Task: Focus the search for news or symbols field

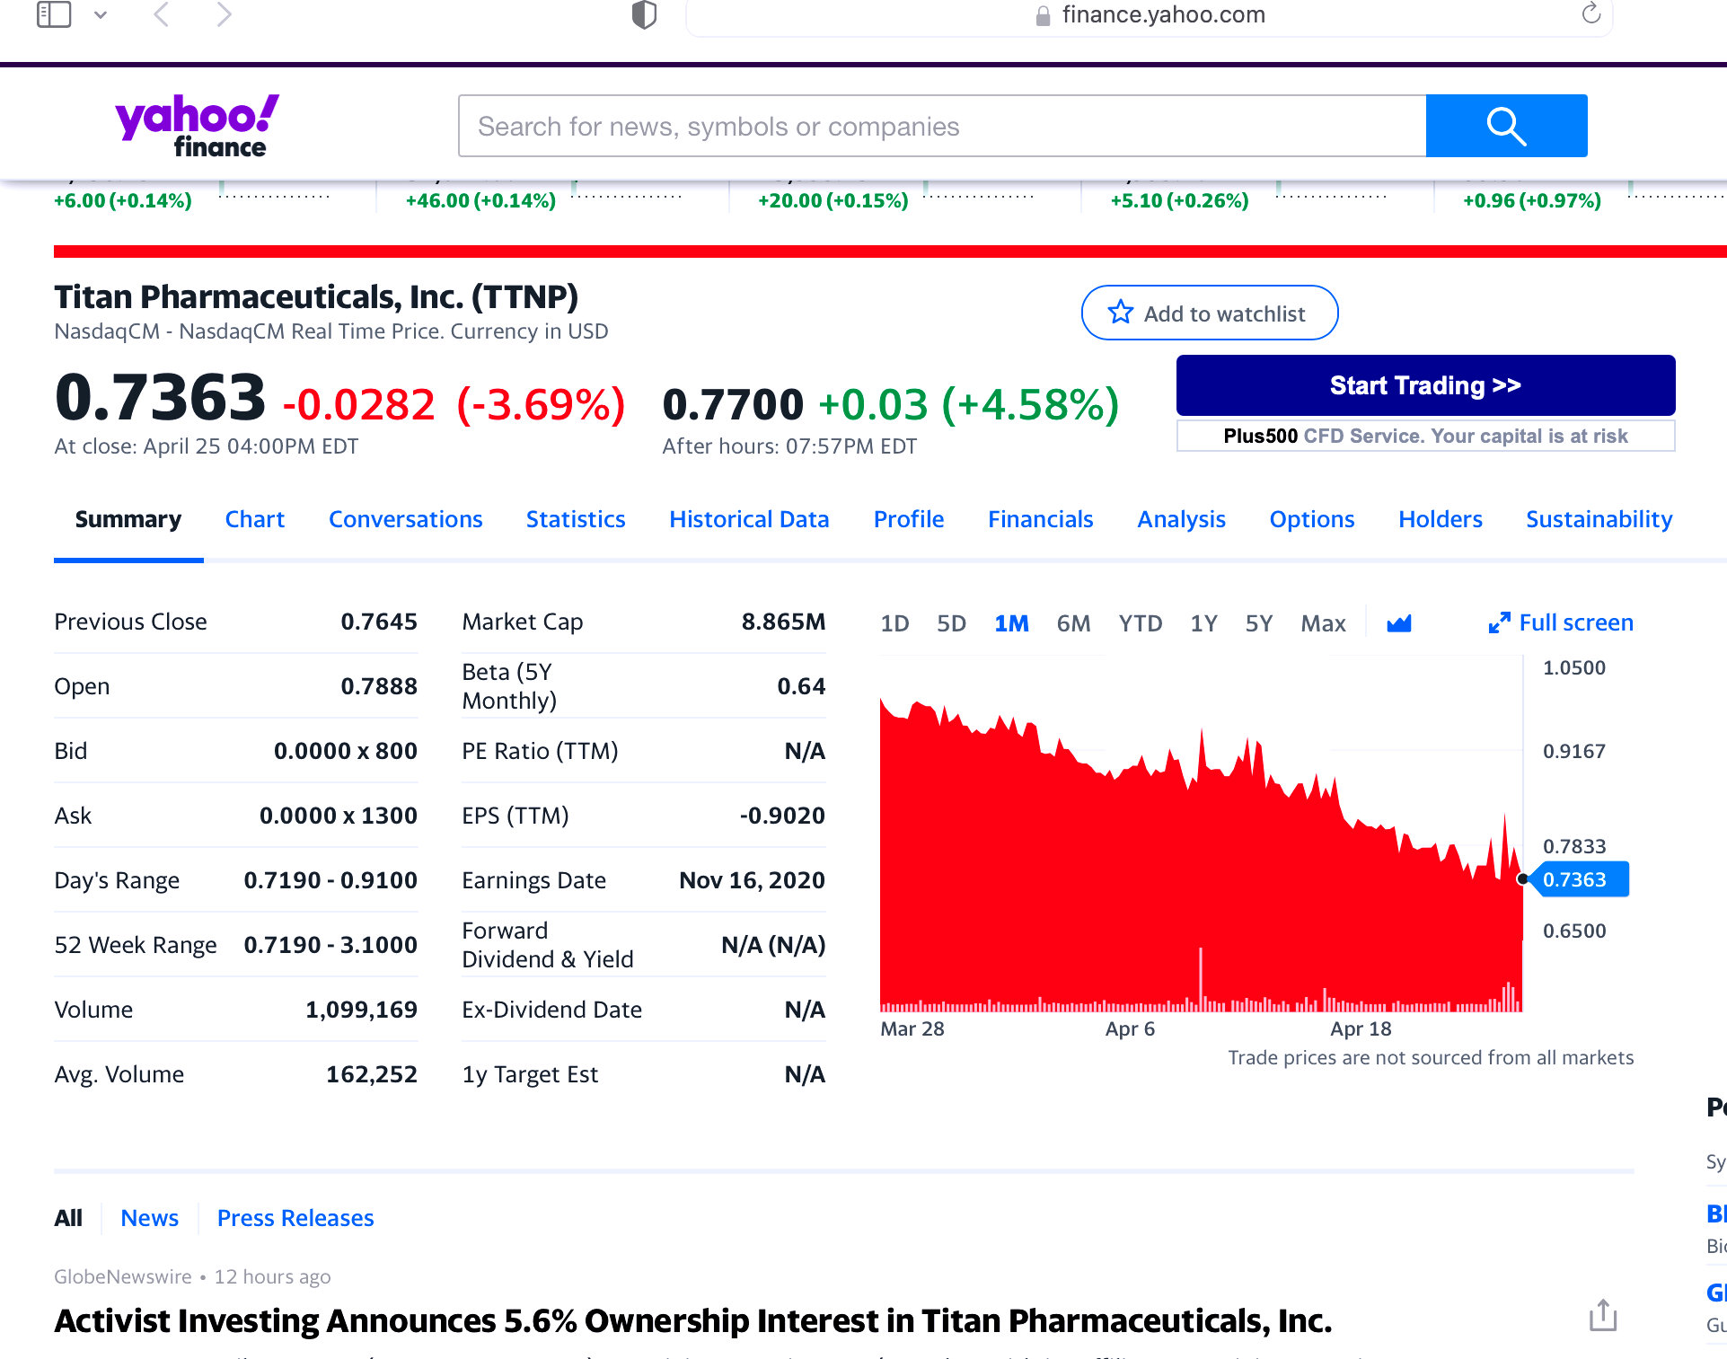Action: (x=942, y=126)
